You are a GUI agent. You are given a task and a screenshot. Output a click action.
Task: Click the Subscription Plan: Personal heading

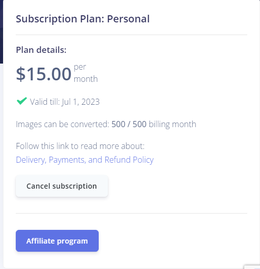83,19
